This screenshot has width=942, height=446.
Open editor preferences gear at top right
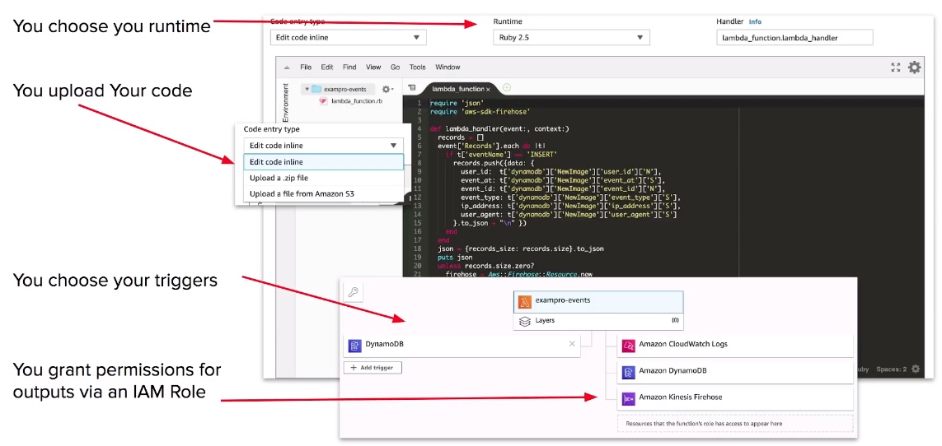[x=914, y=67]
